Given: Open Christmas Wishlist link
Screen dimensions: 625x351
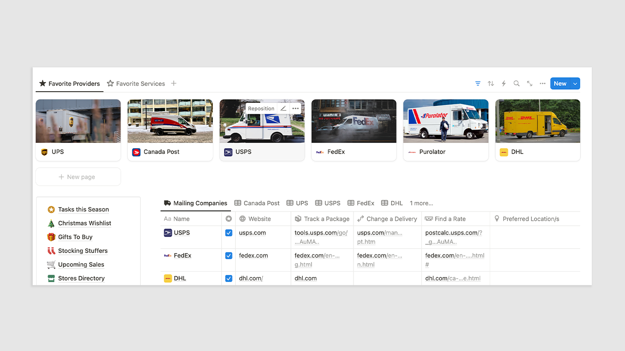Looking at the screenshot, I should coord(84,223).
